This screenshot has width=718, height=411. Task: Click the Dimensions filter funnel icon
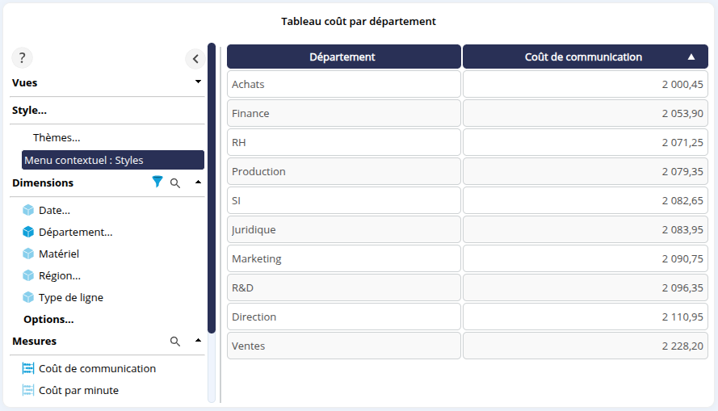[x=157, y=183]
